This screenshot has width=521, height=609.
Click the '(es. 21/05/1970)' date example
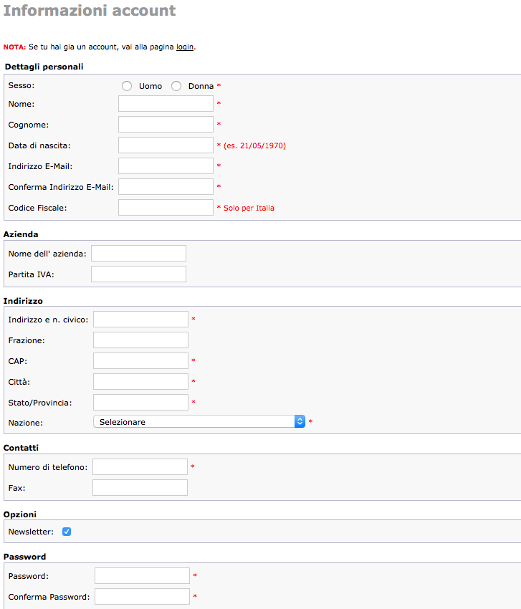pyautogui.click(x=254, y=145)
